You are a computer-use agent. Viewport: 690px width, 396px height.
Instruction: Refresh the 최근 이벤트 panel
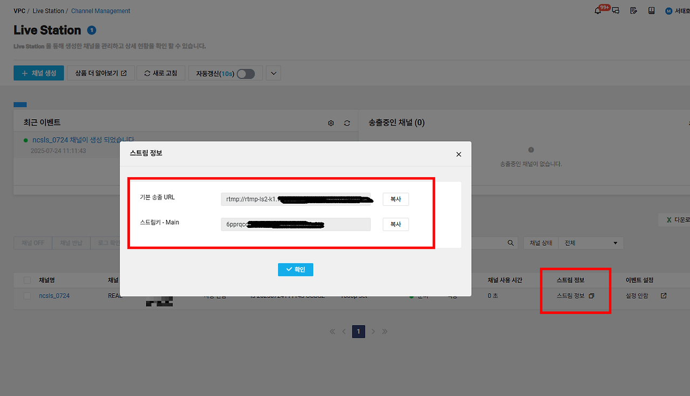click(x=347, y=123)
